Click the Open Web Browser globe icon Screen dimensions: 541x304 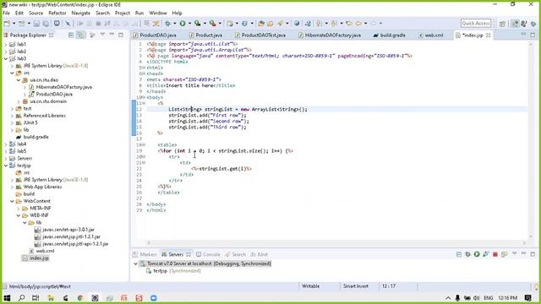[297, 24]
